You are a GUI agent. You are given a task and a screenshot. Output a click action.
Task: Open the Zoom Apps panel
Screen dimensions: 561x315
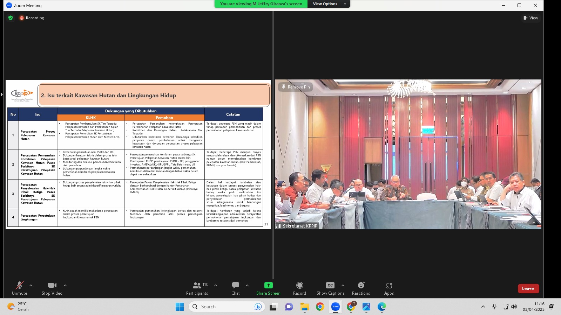point(389,288)
